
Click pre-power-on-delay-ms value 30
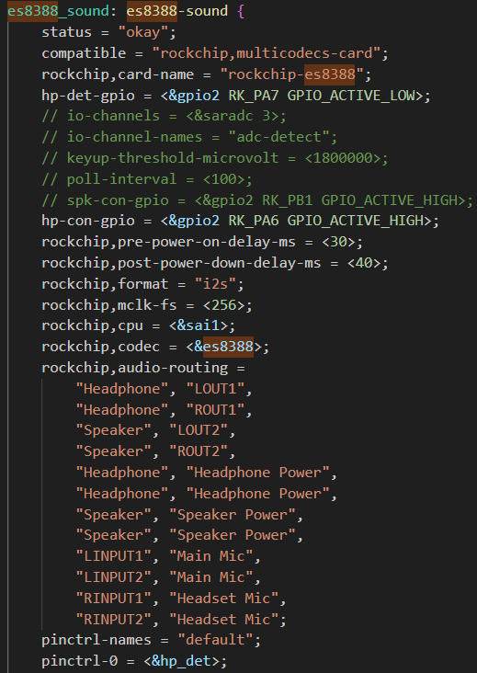338,242
